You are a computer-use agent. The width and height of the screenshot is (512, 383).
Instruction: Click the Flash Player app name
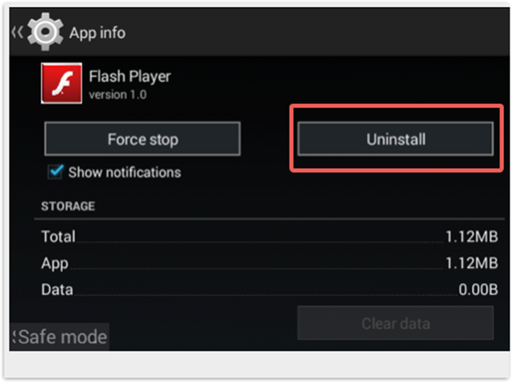click(129, 77)
